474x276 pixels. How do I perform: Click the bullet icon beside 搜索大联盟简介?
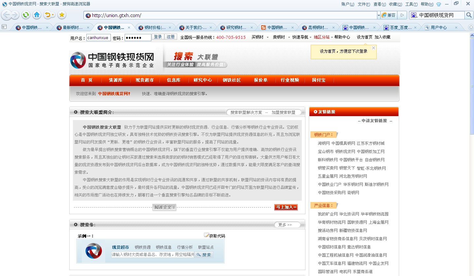(x=76, y=112)
